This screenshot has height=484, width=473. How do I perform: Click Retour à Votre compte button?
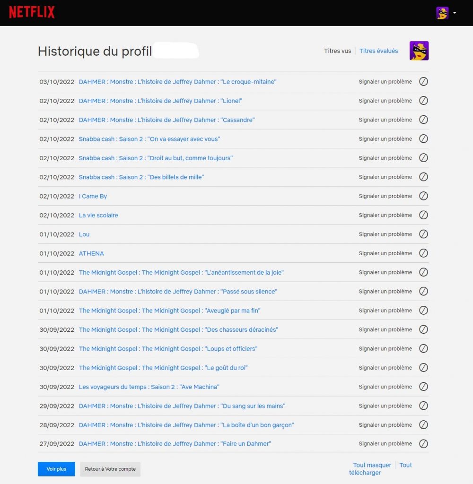pos(110,469)
